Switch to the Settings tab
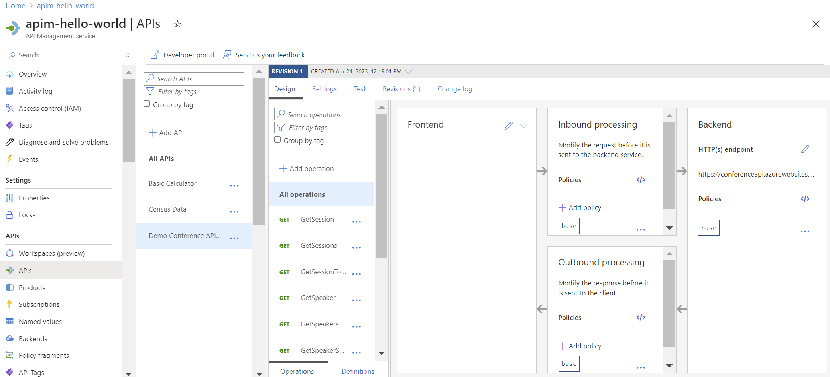The width and height of the screenshot is (830, 377). click(324, 89)
